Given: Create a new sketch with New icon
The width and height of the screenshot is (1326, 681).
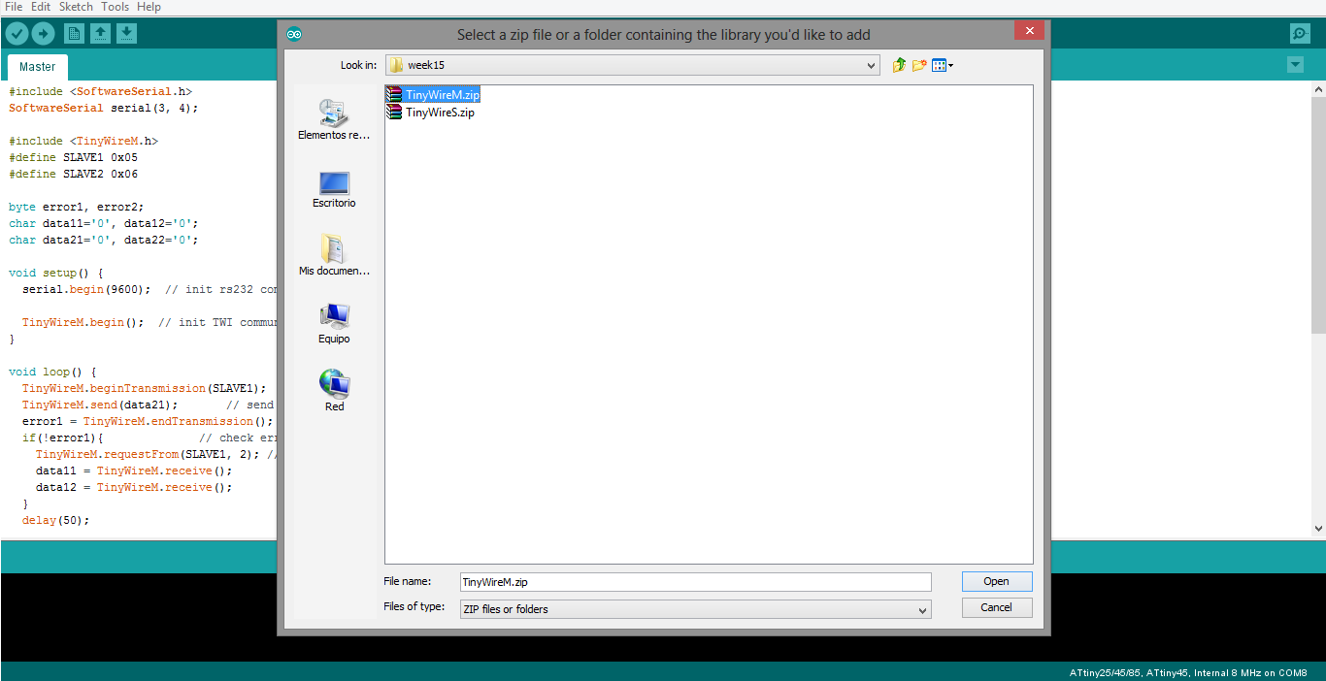Looking at the screenshot, I should point(74,34).
